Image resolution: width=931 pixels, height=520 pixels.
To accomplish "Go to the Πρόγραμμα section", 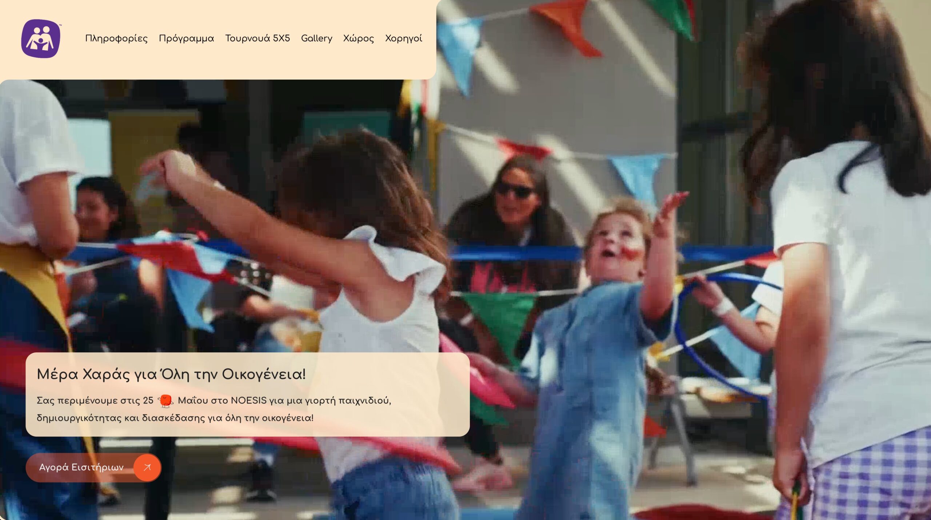I will 186,38.
